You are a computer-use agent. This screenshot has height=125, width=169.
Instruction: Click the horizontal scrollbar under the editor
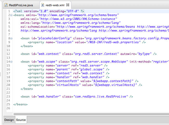coord(91,114)
